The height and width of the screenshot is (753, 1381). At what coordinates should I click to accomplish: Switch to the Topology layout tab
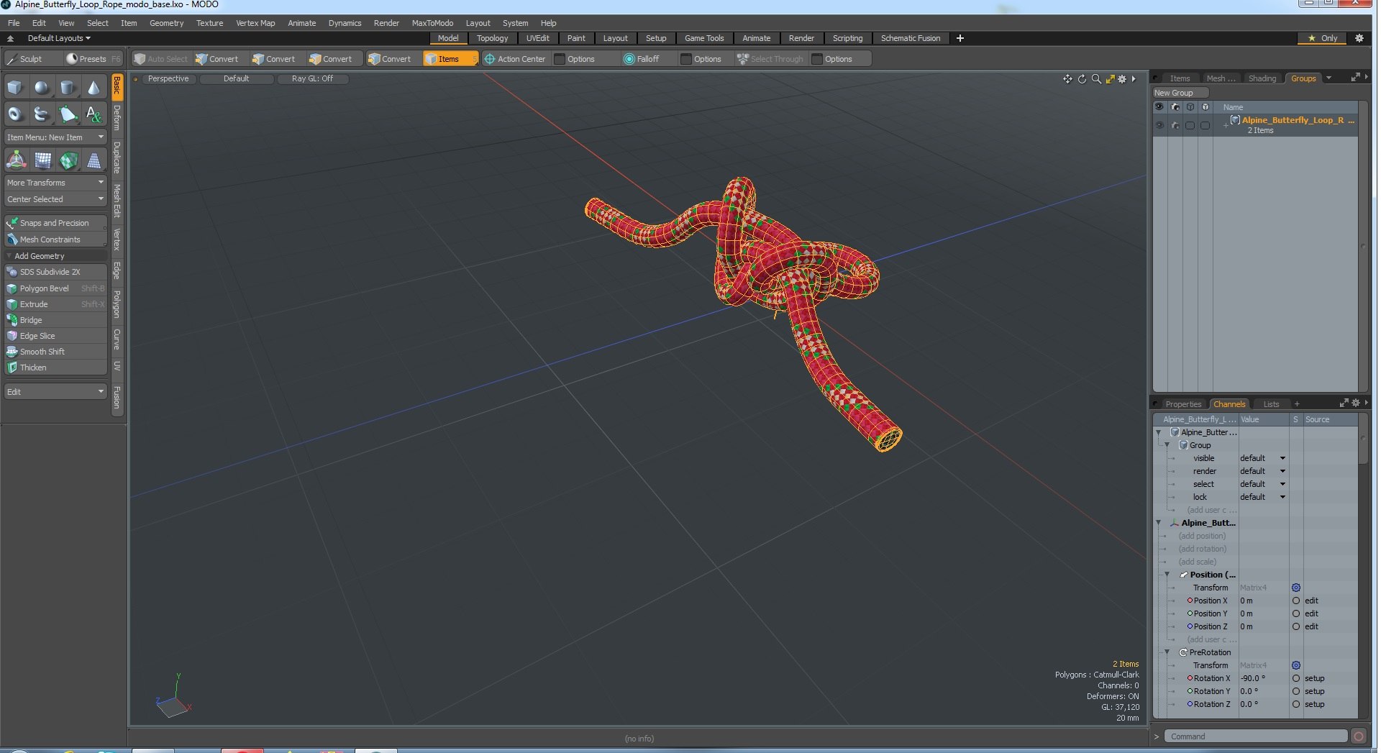point(492,38)
